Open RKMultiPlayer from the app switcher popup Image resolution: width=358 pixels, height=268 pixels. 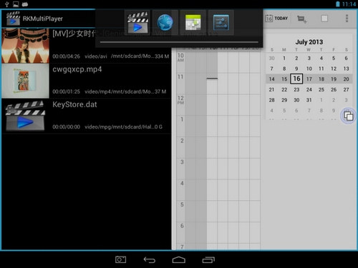pos(137,23)
